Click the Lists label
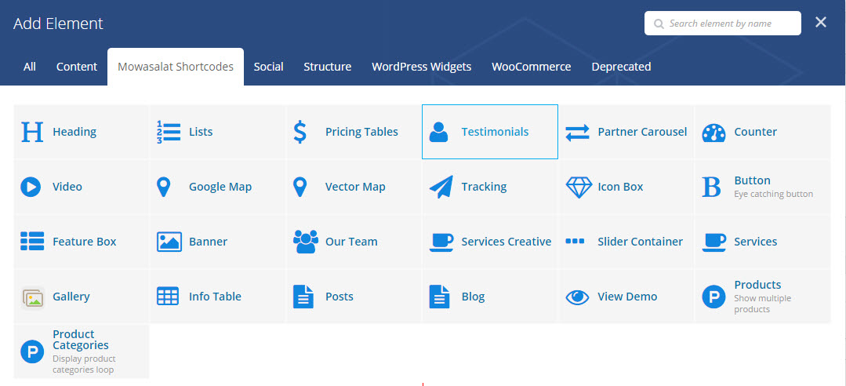The image size is (846, 386). [x=201, y=132]
